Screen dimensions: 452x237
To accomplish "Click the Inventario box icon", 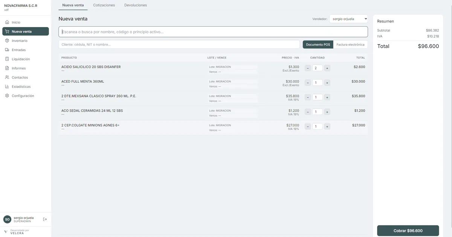I will tap(7, 41).
